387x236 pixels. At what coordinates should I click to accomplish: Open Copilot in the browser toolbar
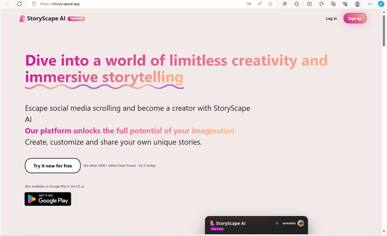[x=380, y=4]
